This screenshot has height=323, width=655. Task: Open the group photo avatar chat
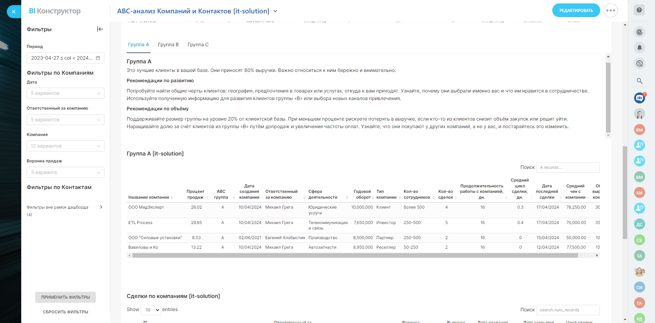point(639,272)
